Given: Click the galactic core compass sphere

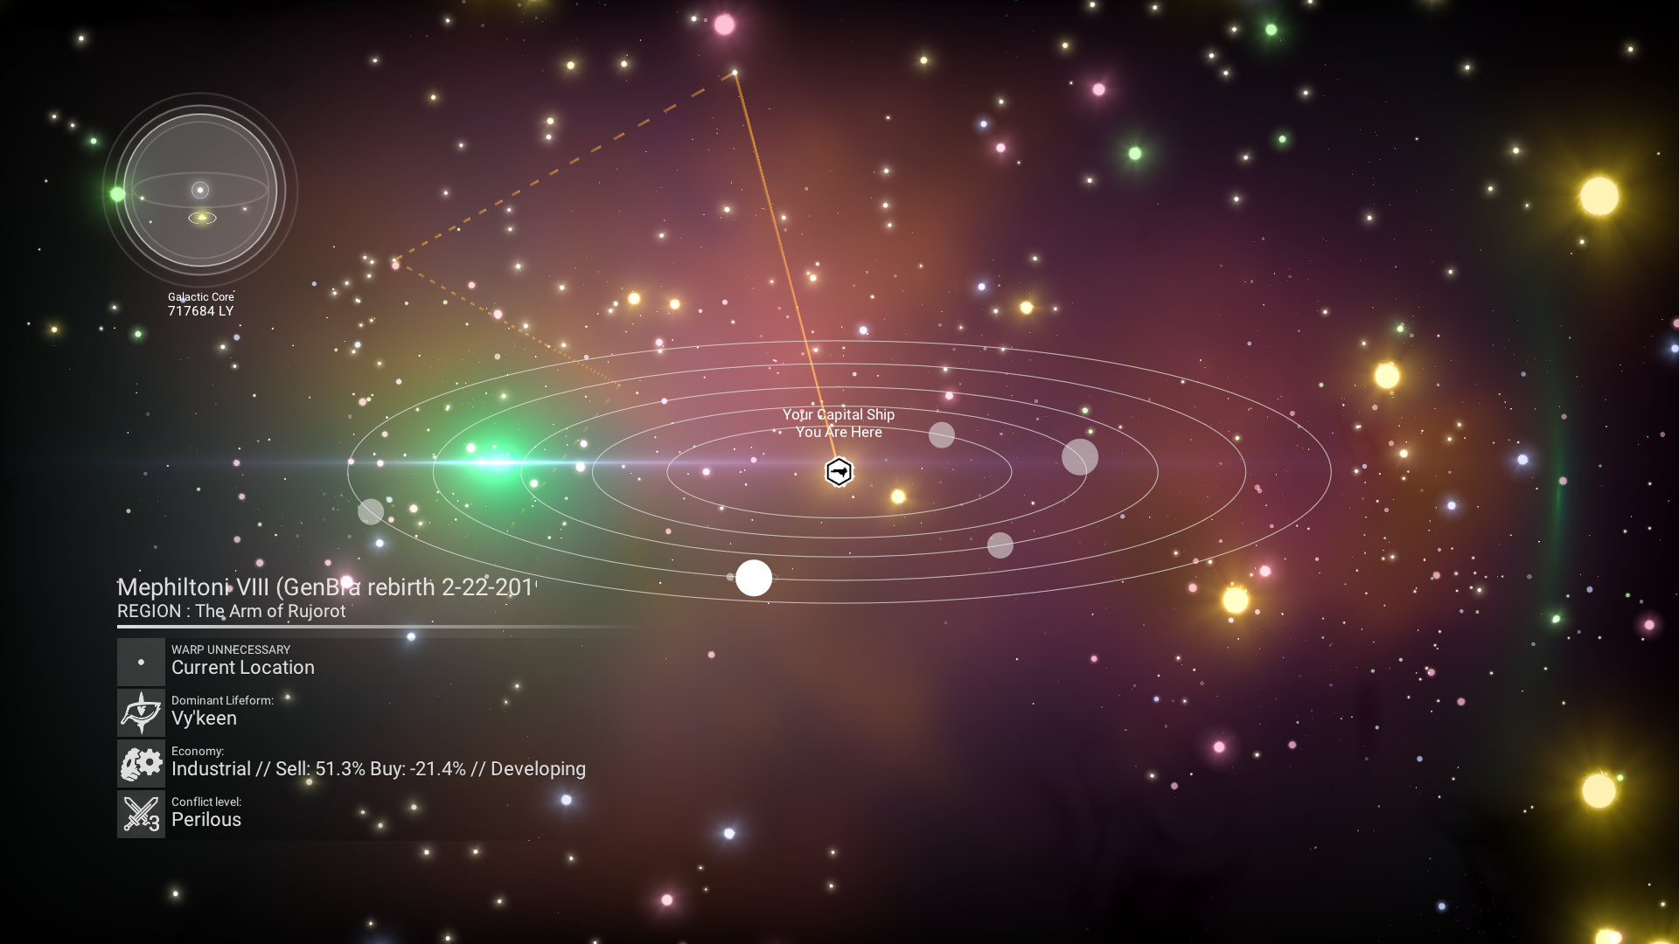Looking at the screenshot, I should 200,190.
